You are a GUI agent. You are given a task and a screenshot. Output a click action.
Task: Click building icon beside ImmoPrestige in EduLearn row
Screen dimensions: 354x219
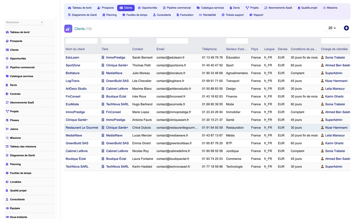103,57
